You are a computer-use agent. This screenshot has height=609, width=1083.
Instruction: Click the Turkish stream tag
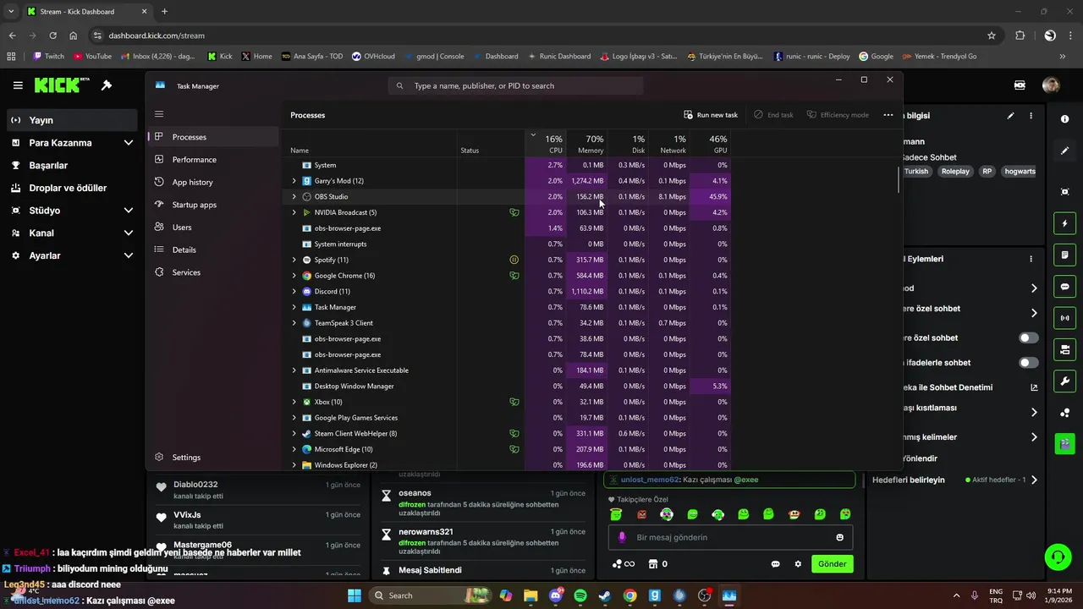915,171
